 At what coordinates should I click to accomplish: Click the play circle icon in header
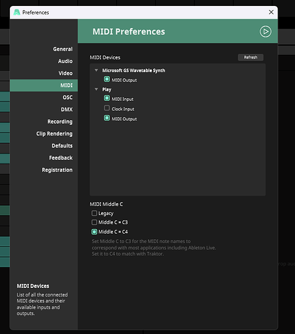pos(266,31)
